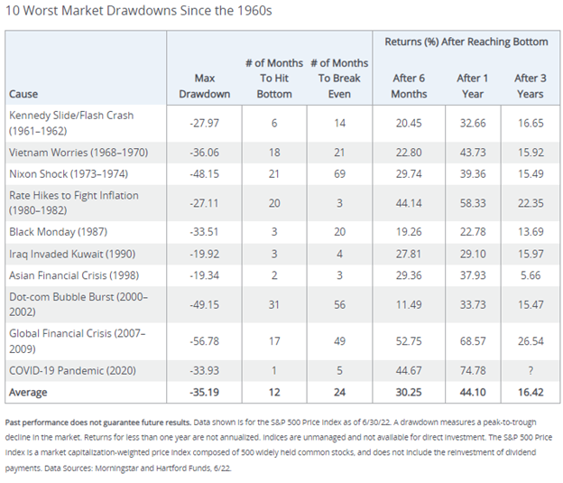
Task: Click the -49.15 max drawdown cell
Action: (x=204, y=305)
